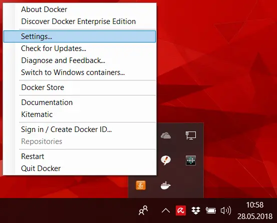The height and width of the screenshot is (223, 277).
Task: Click the red Avira antivirus icon
Action: (x=181, y=210)
